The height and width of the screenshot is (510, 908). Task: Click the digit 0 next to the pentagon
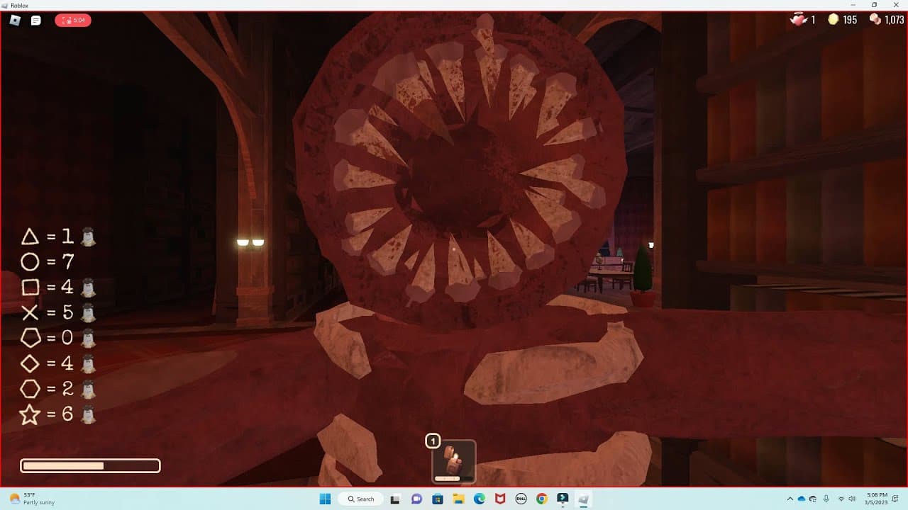(67, 339)
